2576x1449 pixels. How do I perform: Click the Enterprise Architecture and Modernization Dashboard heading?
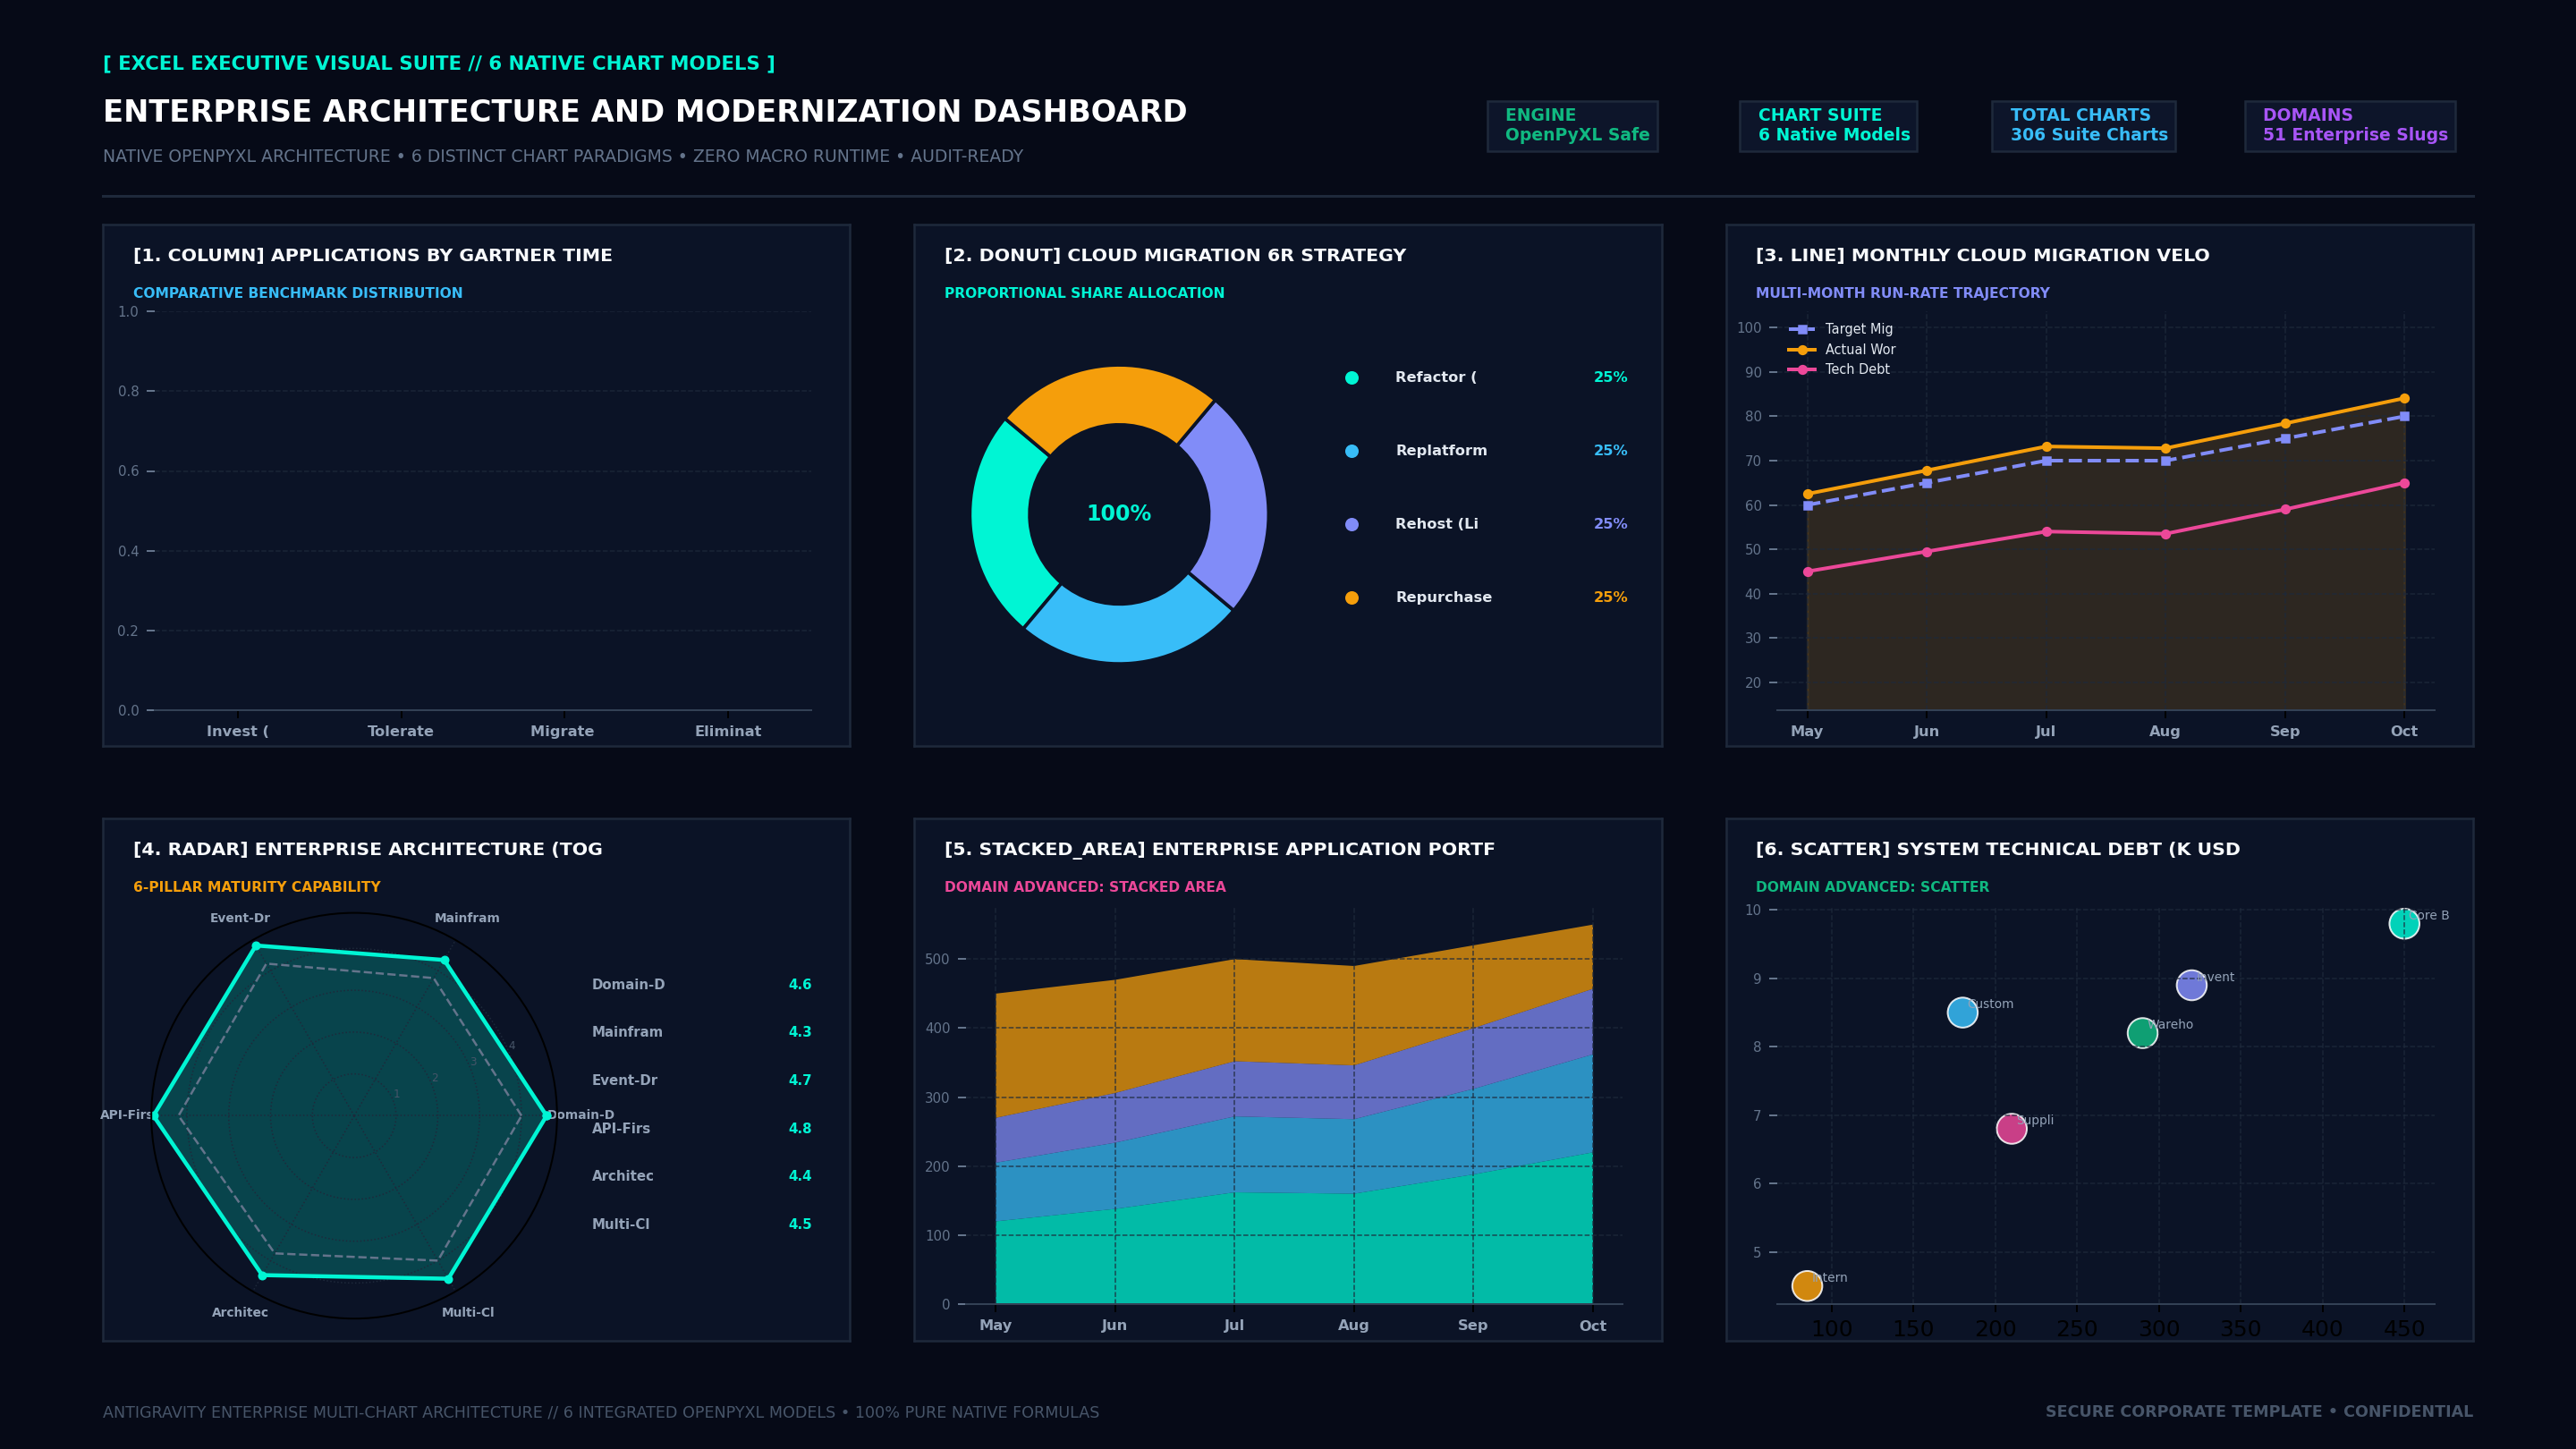645,111
